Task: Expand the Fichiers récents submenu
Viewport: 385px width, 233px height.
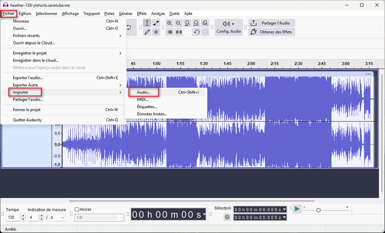Action: [63, 36]
